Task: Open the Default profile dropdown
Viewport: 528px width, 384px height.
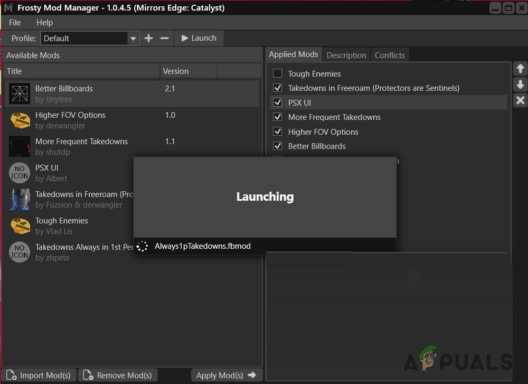Action: coord(133,38)
